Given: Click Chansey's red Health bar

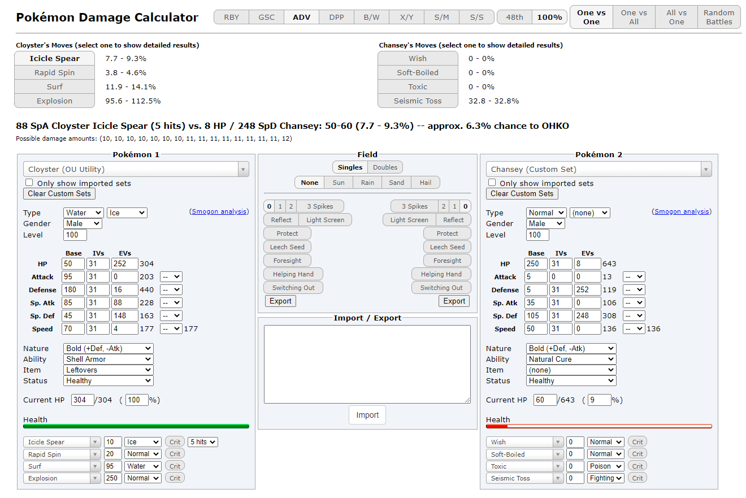Looking at the screenshot, I should pos(598,426).
